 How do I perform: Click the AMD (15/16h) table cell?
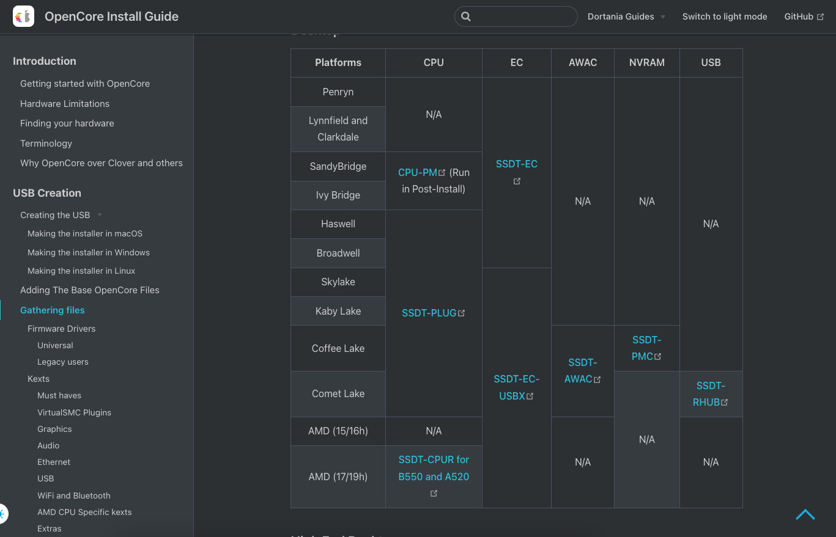click(338, 431)
